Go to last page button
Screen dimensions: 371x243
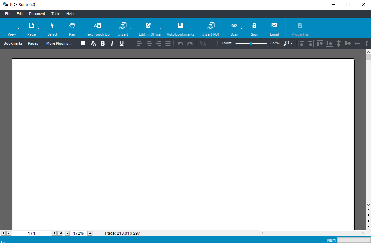(60, 233)
